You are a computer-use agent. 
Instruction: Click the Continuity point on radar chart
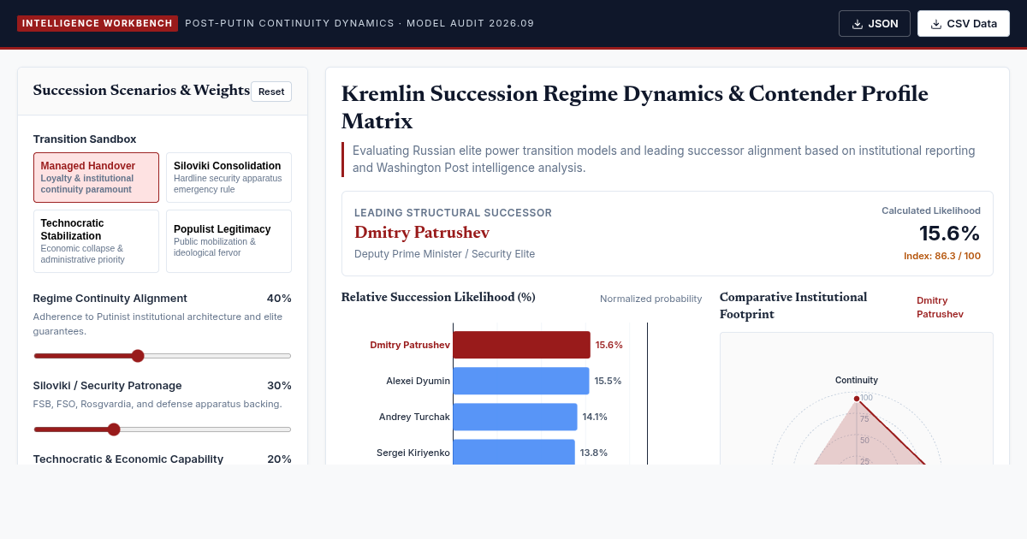[857, 399]
